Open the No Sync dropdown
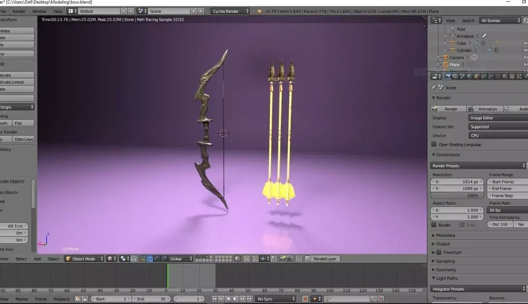Screen dimensions: 528x304 (x=276, y=299)
